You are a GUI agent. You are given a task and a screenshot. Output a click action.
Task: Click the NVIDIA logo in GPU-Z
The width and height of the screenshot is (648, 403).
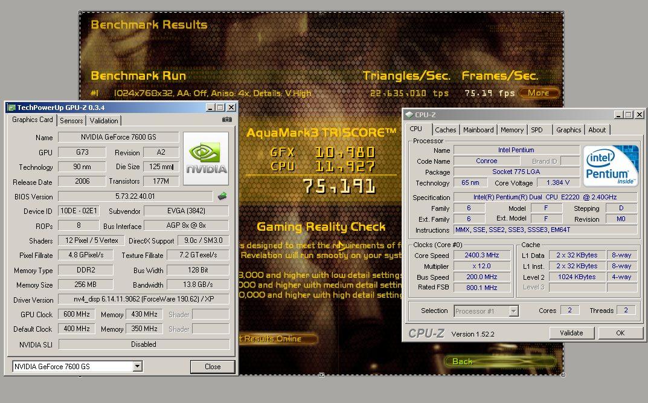pos(206,158)
